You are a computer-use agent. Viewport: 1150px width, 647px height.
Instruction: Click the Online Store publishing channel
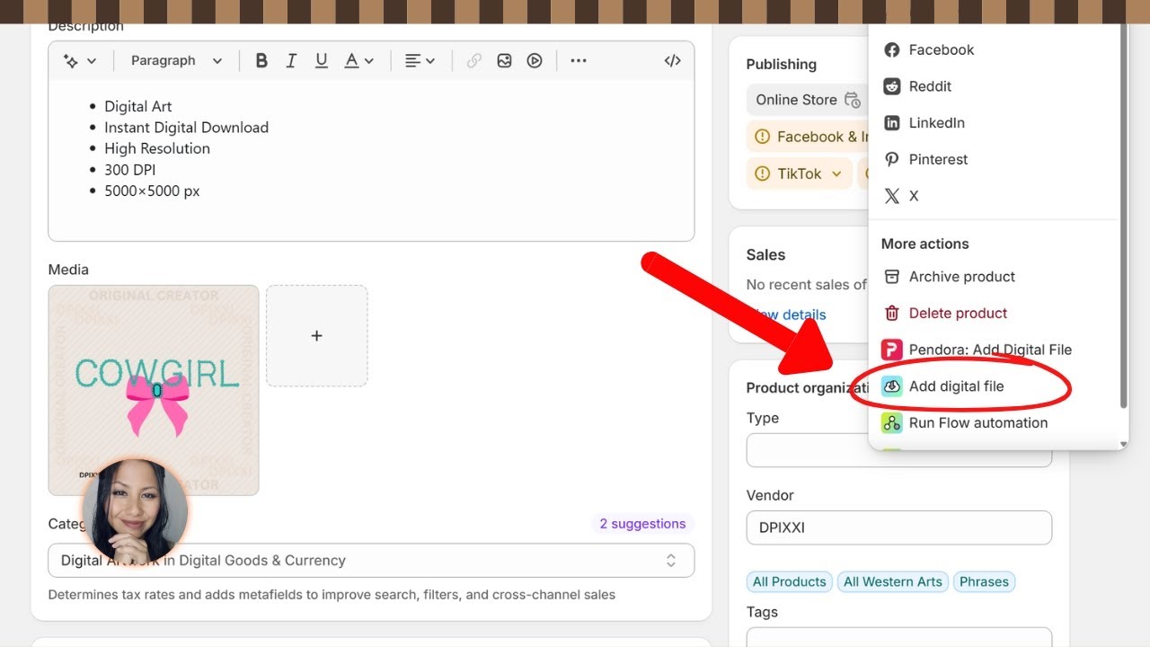pyautogui.click(x=796, y=100)
